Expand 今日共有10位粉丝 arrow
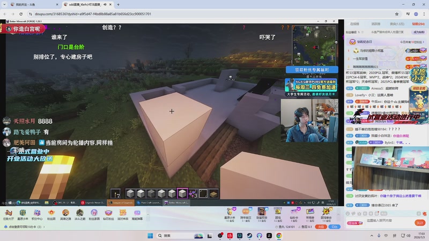Viewport: 429px width, 241px height. 423,42
